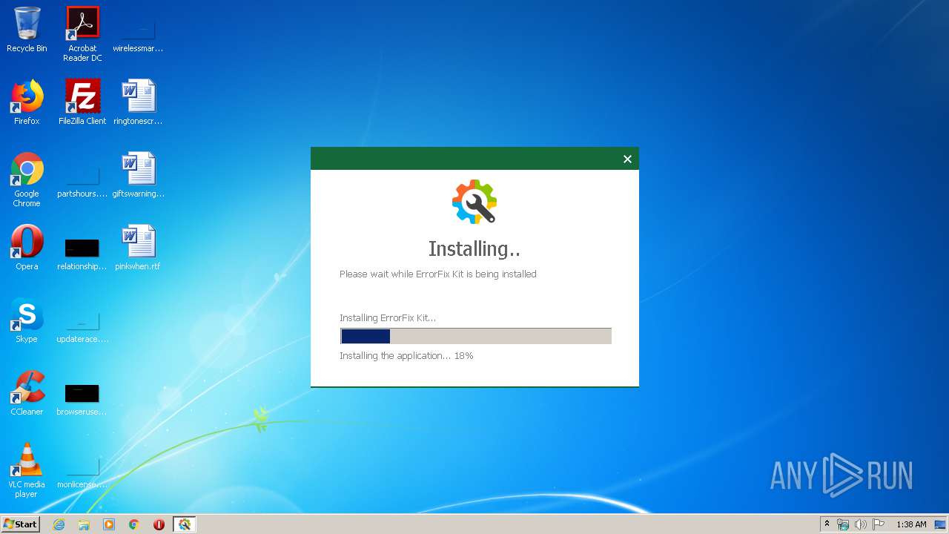
Task: Click 'Installing ErrorFix Kit...' label
Action: [x=388, y=317]
